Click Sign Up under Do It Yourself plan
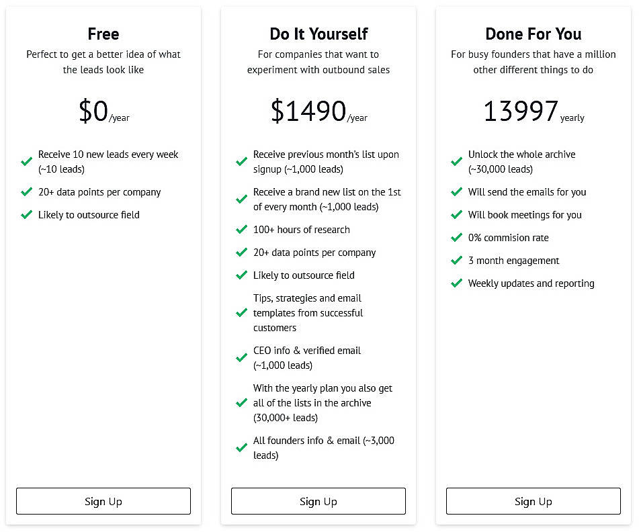Screen dimensions: 639x532 click(x=318, y=501)
